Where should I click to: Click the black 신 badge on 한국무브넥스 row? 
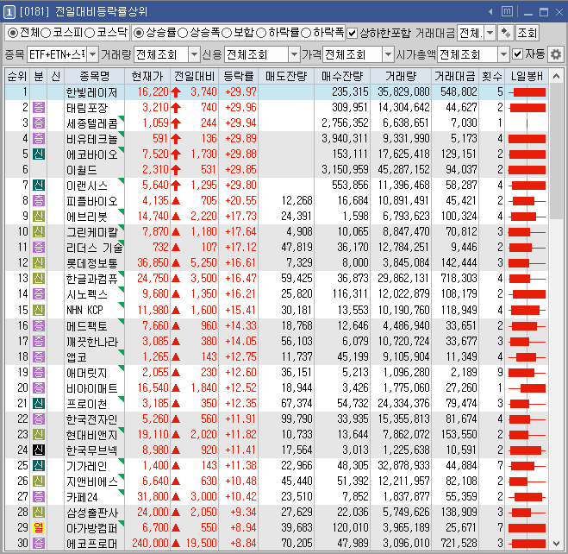[39, 450]
